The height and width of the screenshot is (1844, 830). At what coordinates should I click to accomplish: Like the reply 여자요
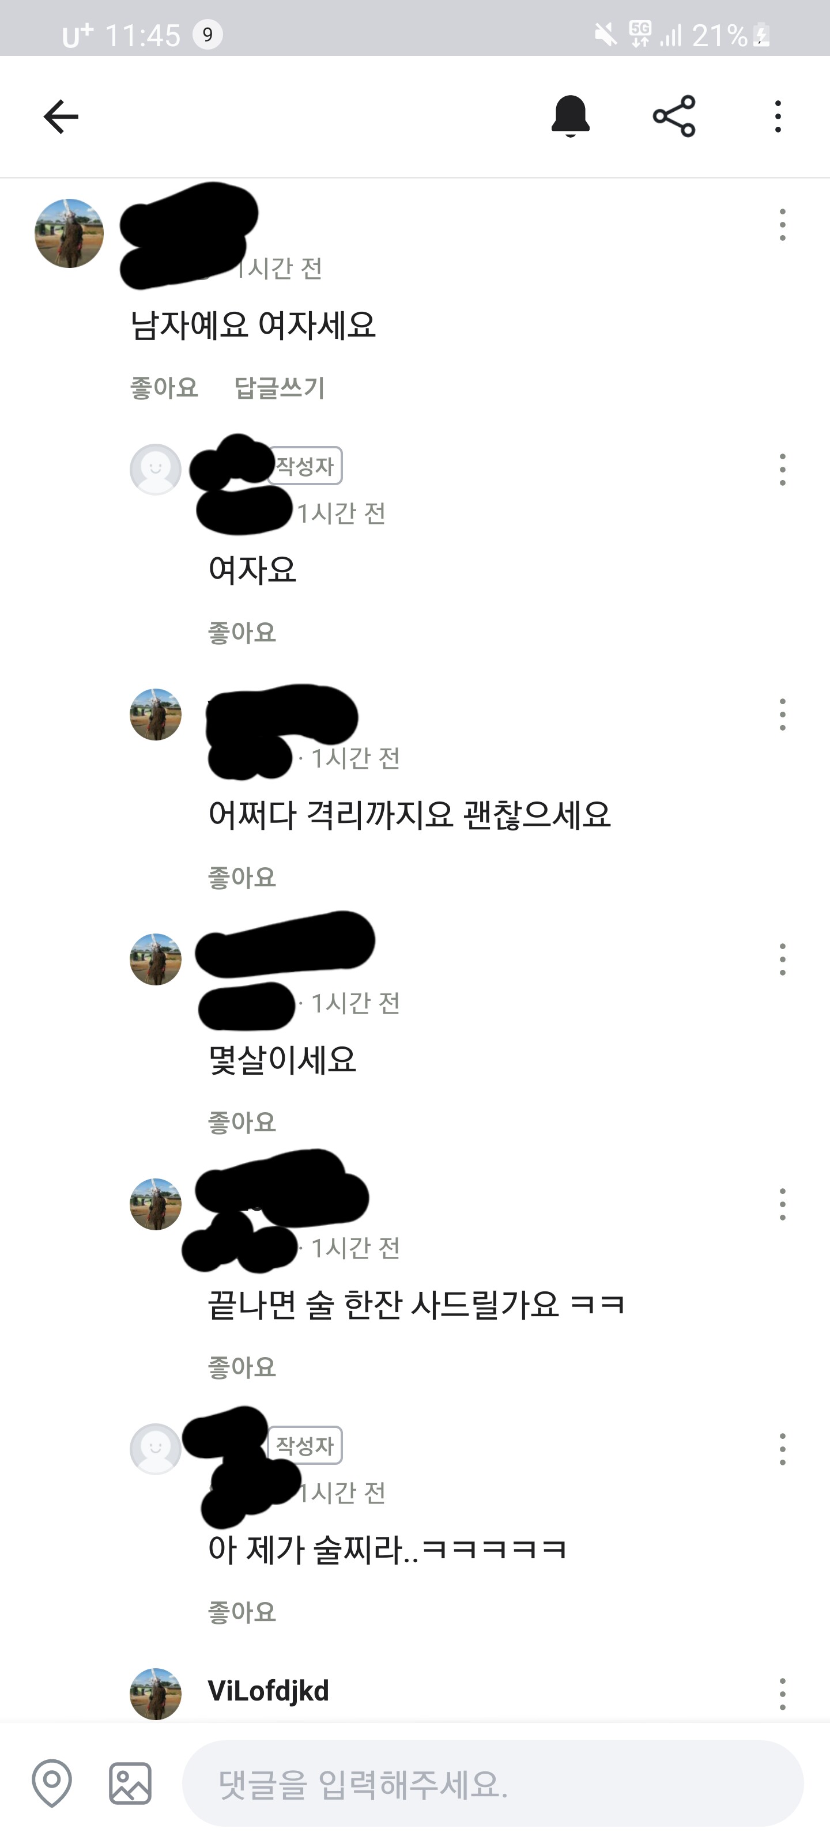pos(242,632)
